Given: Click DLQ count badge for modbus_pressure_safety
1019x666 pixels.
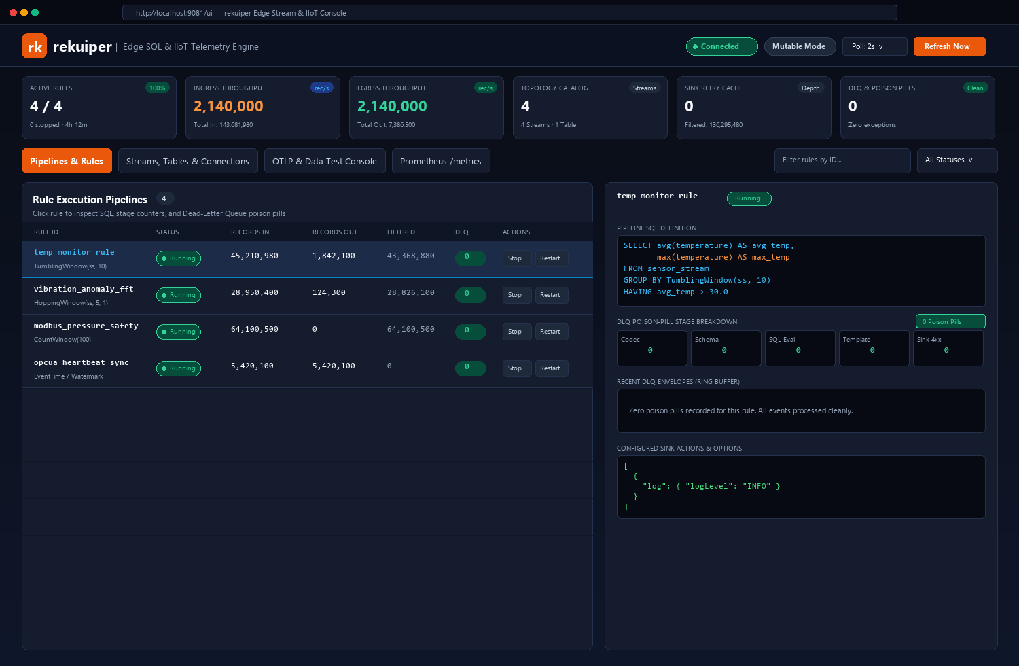Looking at the screenshot, I should click(471, 332).
